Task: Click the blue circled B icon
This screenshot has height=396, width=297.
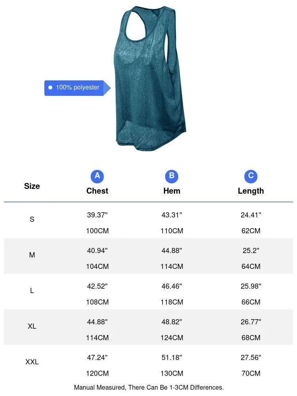Action: [x=172, y=176]
